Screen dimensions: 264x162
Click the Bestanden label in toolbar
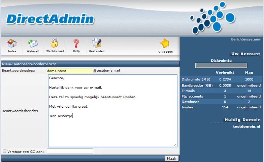click(97, 51)
